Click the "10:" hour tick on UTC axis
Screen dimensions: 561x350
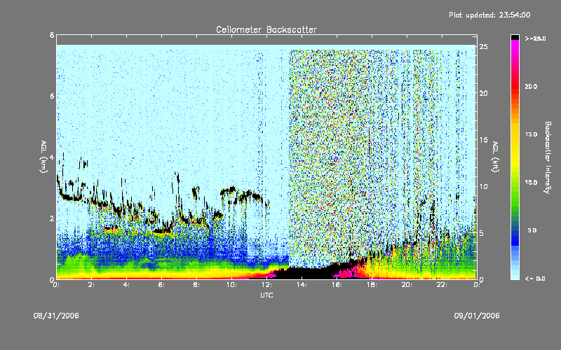coord(231,285)
